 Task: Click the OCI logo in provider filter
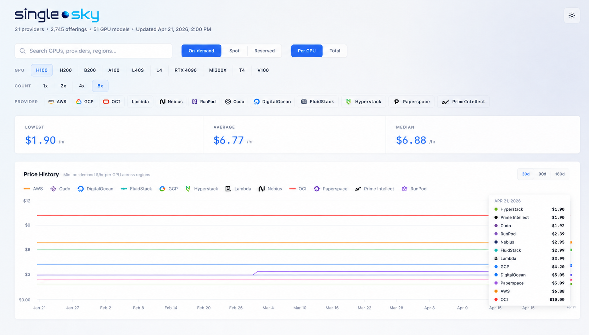[106, 102]
